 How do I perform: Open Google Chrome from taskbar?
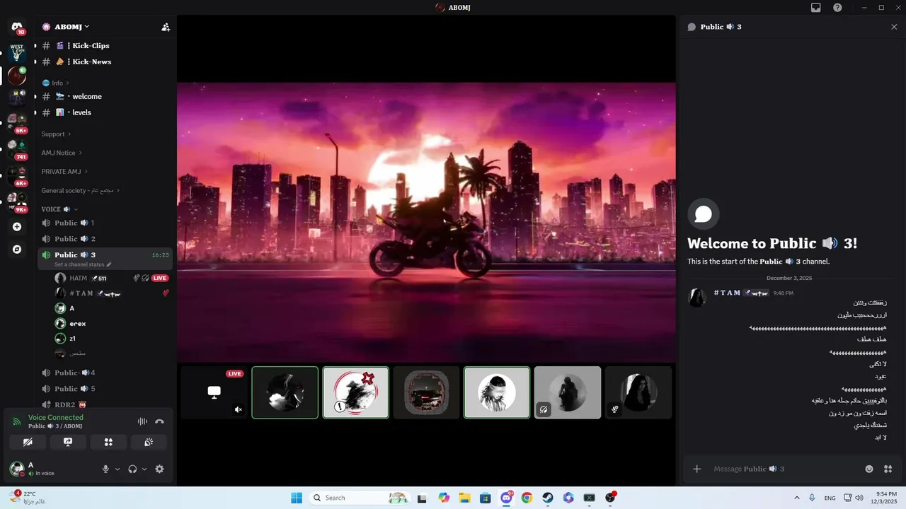(x=527, y=498)
